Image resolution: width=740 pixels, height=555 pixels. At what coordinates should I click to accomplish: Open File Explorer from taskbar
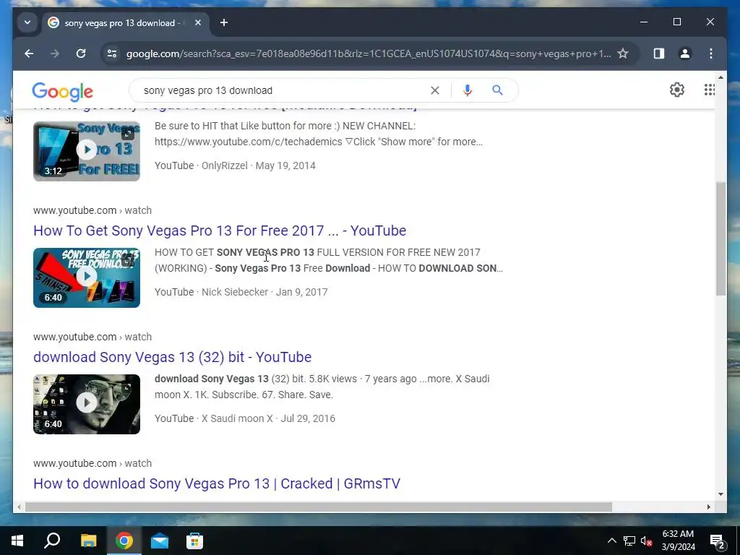click(88, 541)
